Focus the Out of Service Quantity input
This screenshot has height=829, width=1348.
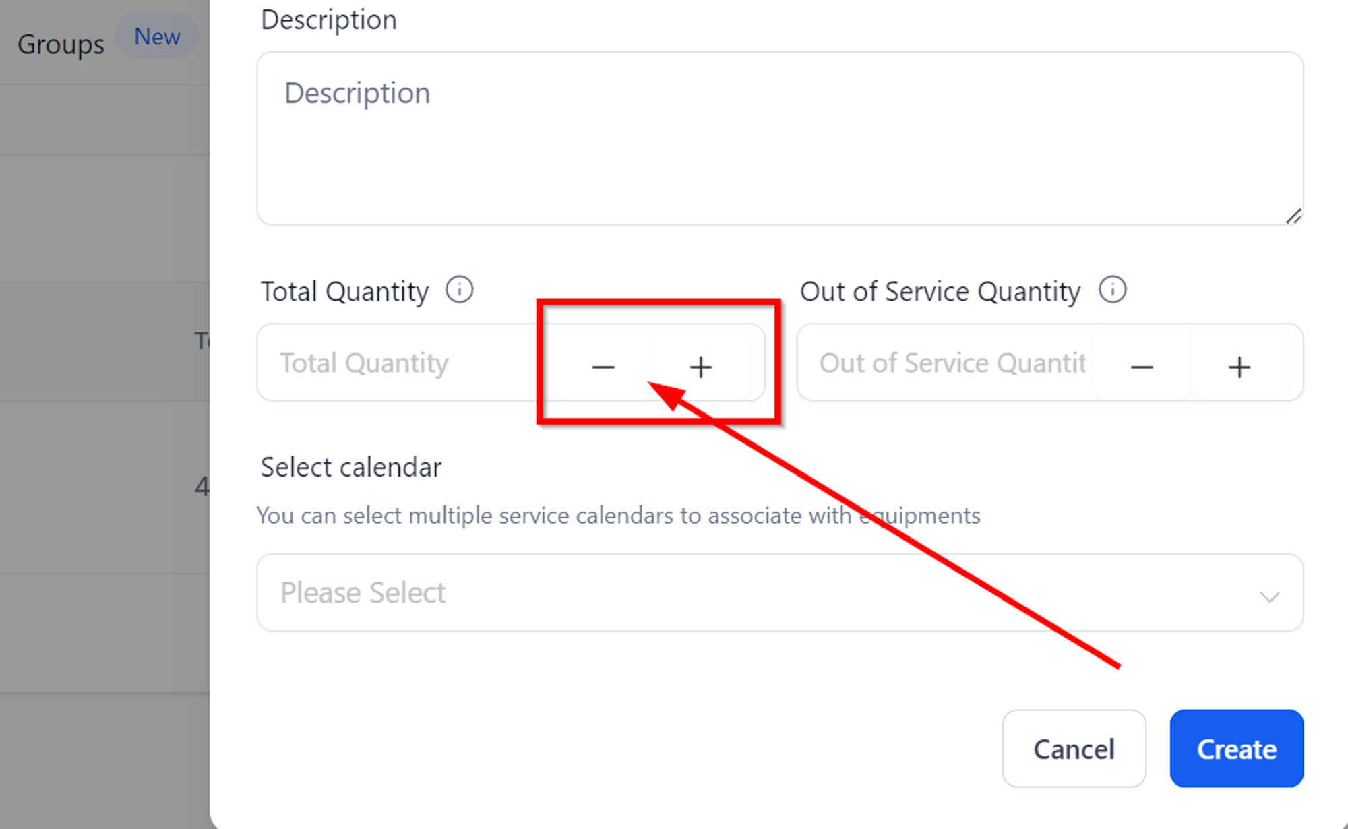(945, 363)
